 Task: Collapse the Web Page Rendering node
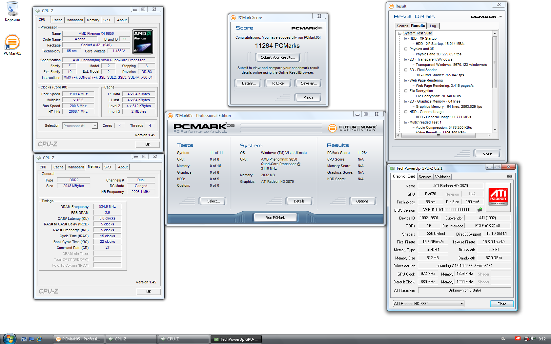[x=406, y=80]
